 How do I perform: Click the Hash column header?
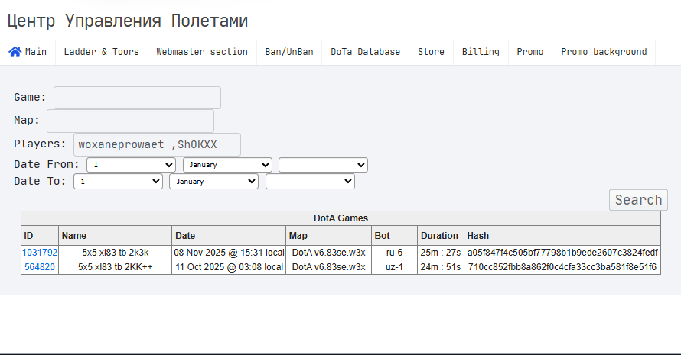562,236
